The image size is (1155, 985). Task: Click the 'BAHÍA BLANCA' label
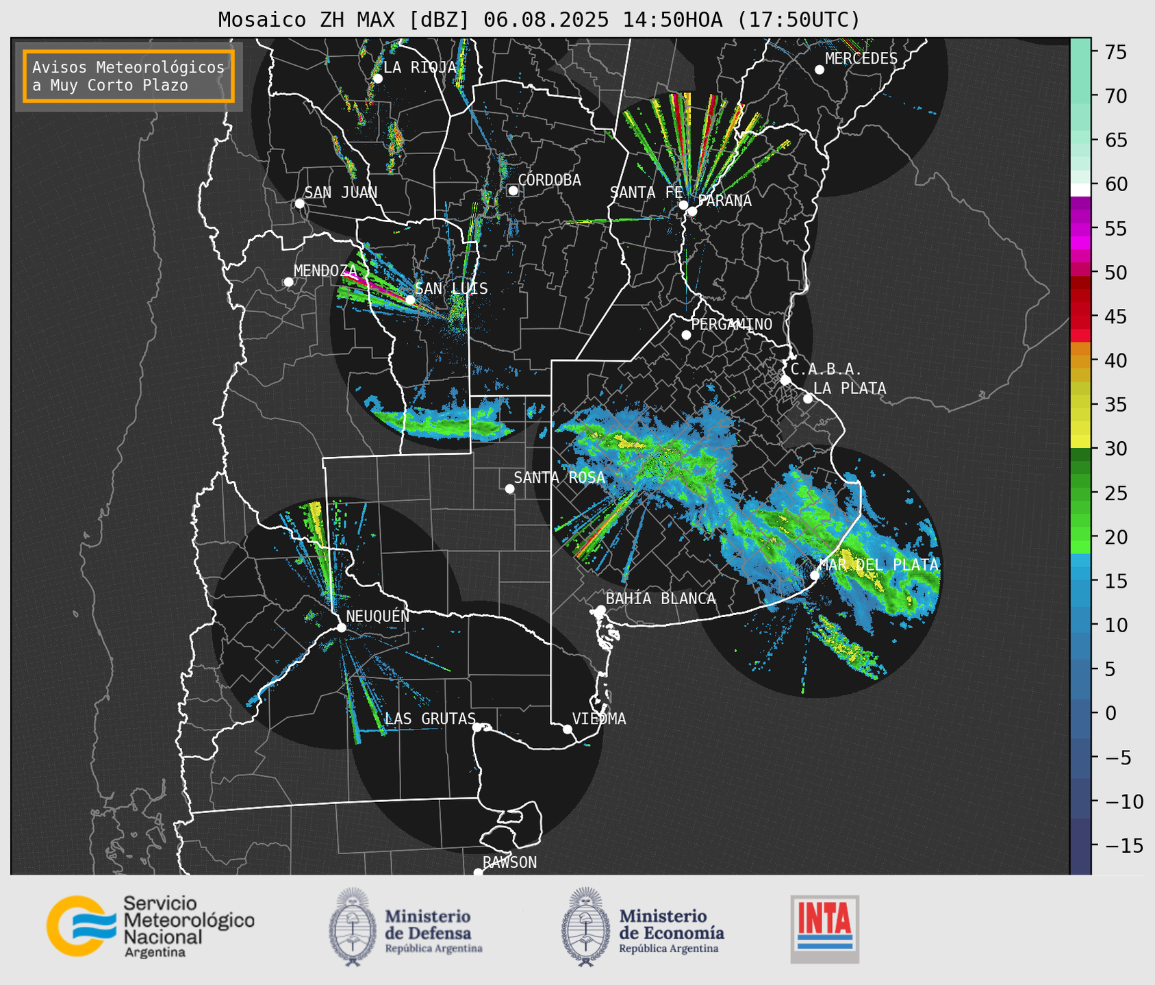[661, 599]
